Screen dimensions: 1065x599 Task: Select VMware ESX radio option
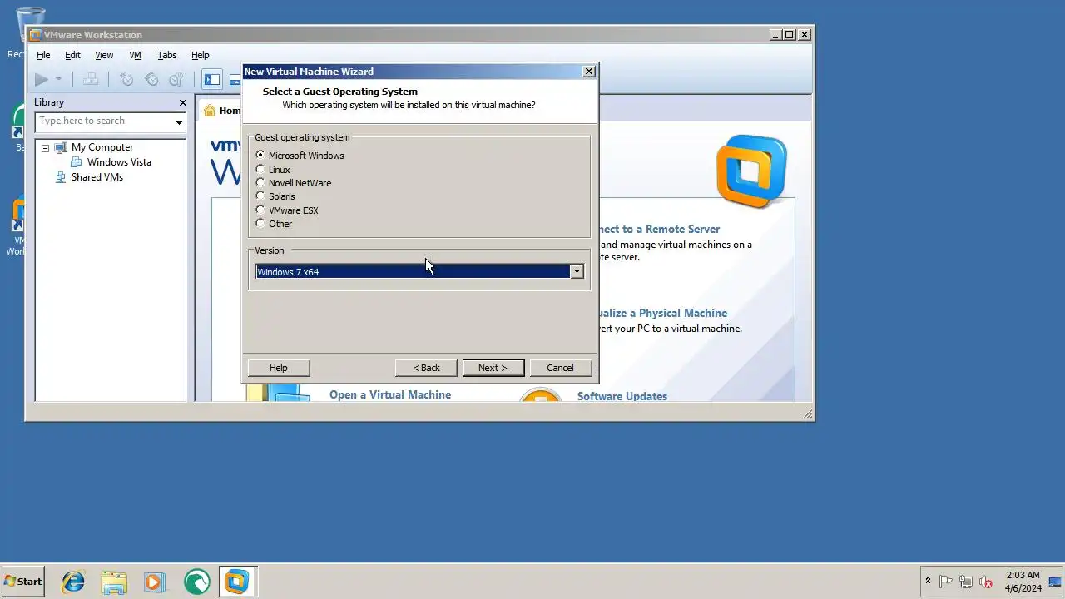pos(260,210)
